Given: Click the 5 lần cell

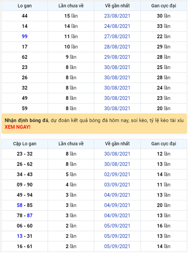Looking at the screenshot, I should click(x=71, y=174).
